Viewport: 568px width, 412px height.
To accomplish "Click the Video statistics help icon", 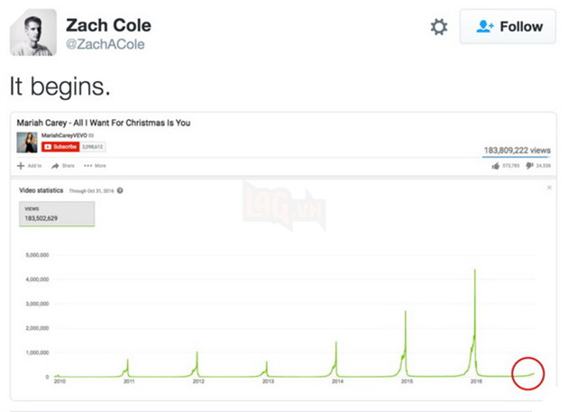I will [120, 190].
